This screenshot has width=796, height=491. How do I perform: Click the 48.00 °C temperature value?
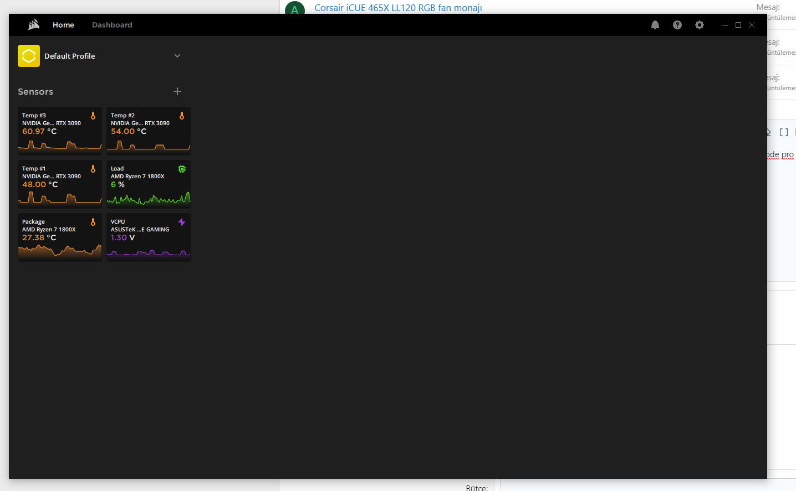tap(40, 184)
